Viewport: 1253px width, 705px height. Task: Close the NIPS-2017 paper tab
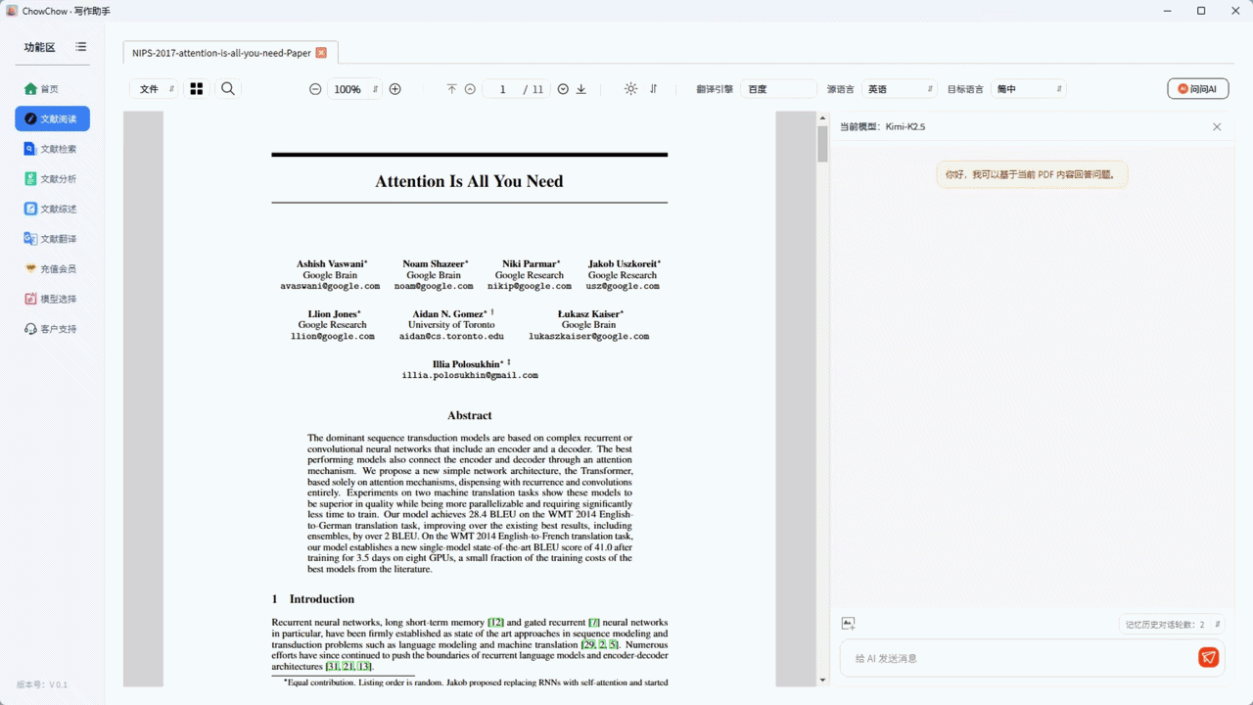coord(321,53)
